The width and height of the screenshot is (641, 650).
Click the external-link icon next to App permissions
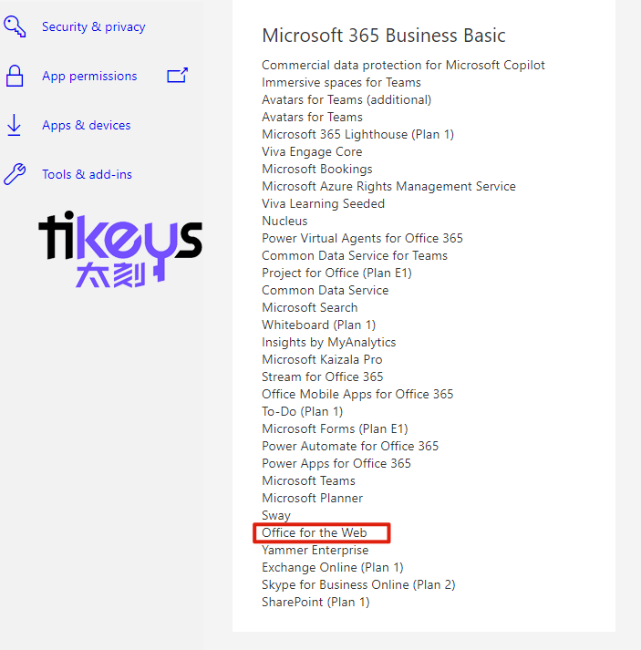click(177, 76)
